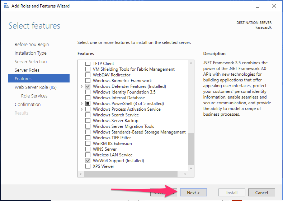This screenshot has height=201, width=283.
Task: Check Windows Identity Foundation 3.5
Action: [x=88, y=92]
